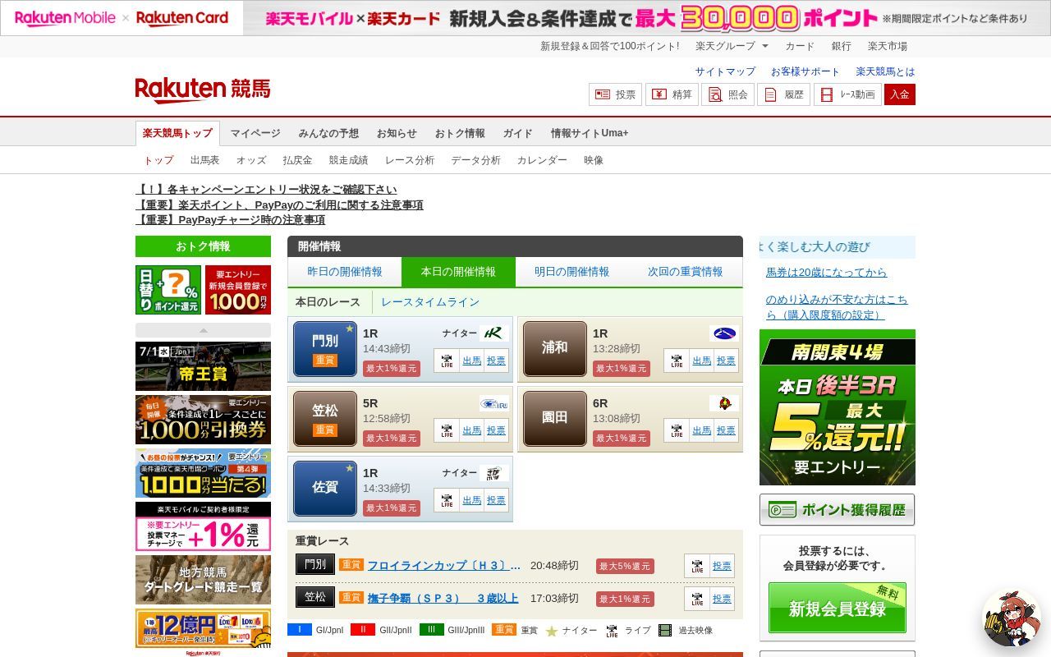Open the 園田 racecourse button

555,418
